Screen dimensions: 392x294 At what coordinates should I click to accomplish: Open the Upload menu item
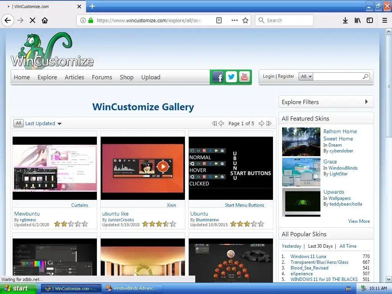coord(150,77)
